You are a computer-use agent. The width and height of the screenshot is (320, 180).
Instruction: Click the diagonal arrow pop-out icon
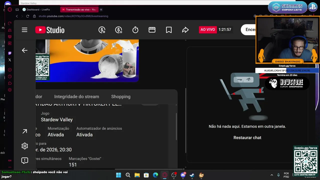tap(24, 131)
